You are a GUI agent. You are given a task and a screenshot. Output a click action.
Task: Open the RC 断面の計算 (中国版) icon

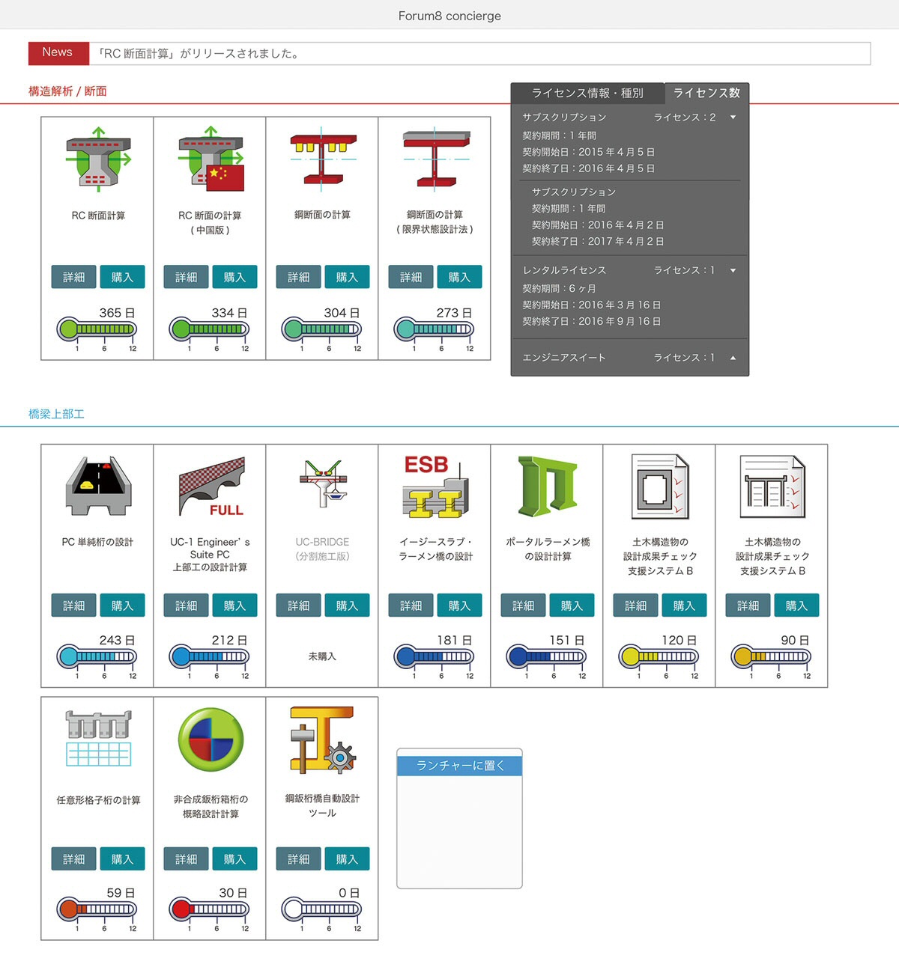tap(211, 159)
